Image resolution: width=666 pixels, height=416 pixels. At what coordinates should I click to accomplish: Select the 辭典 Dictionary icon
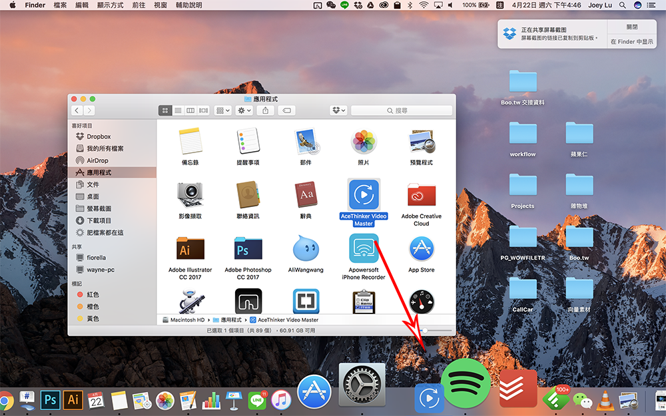point(306,195)
